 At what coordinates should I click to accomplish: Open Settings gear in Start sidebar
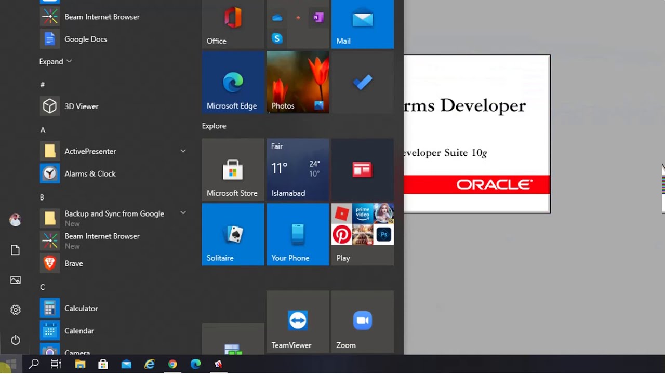pos(15,310)
